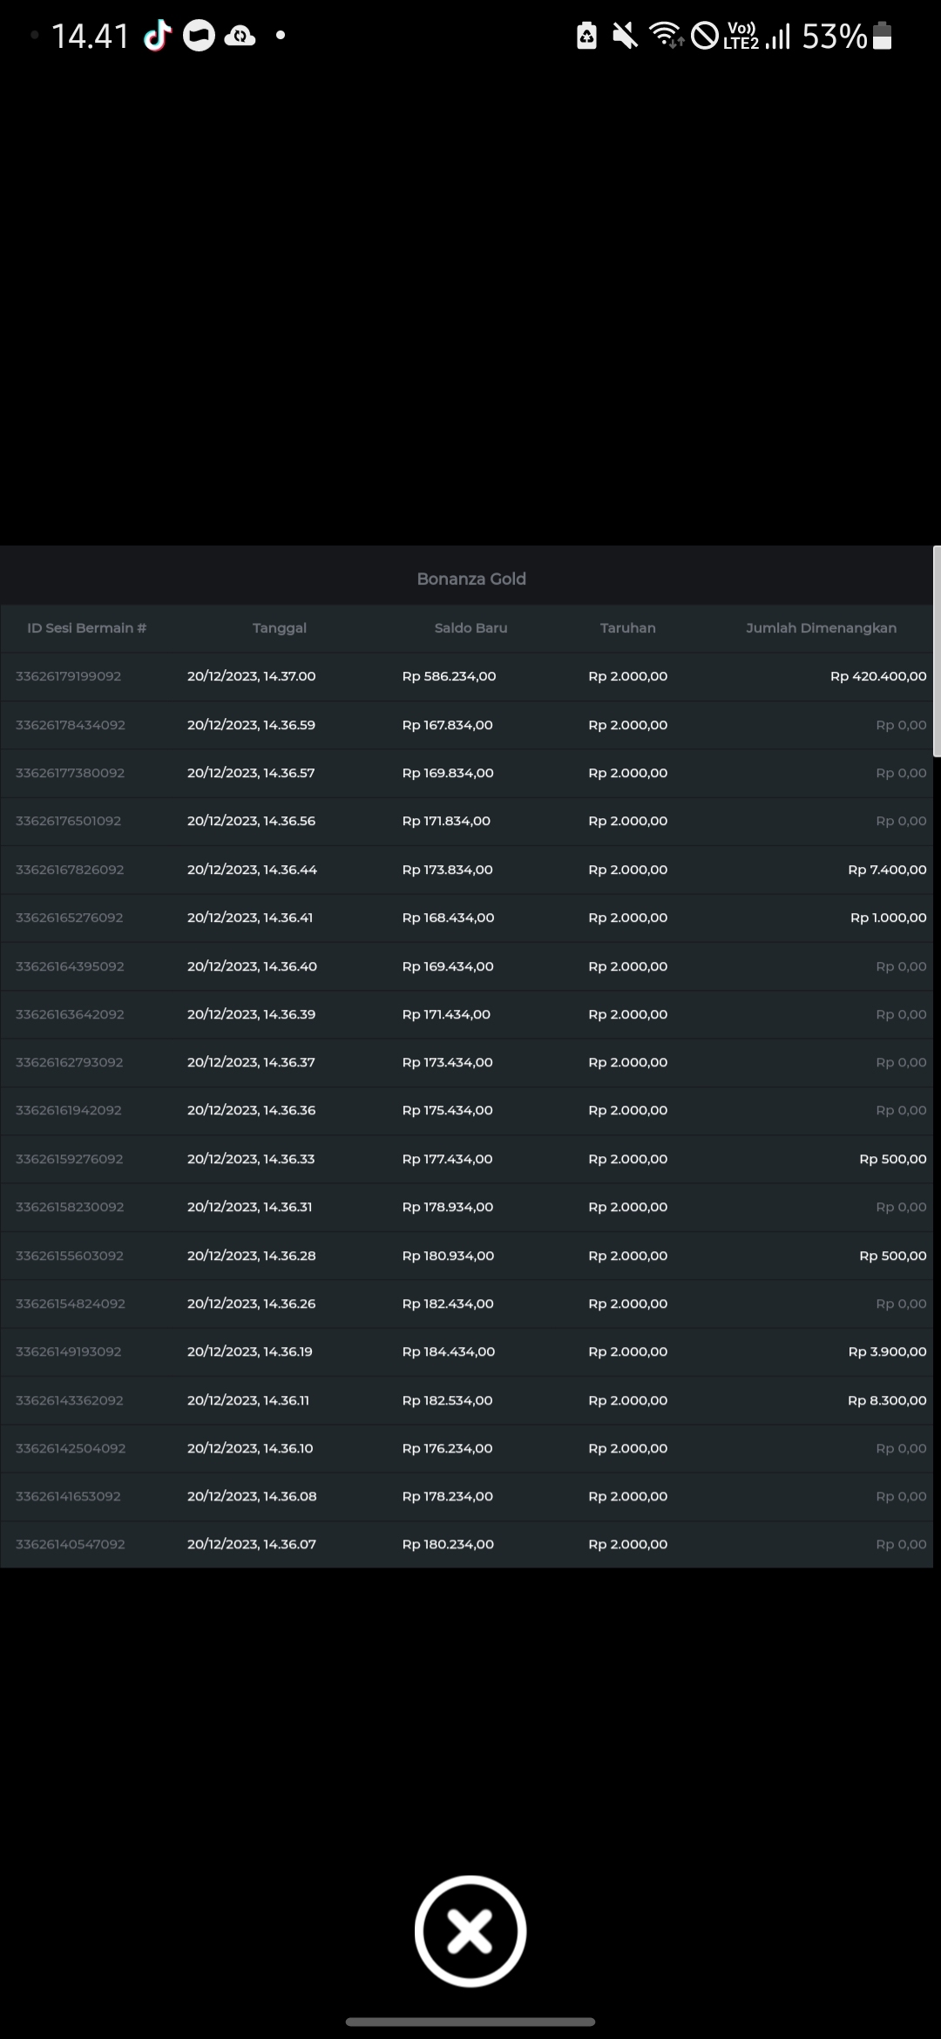The width and height of the screenshot is (941, 2039).
Task: Click the Saldo Baru column header
Action: 470,627
